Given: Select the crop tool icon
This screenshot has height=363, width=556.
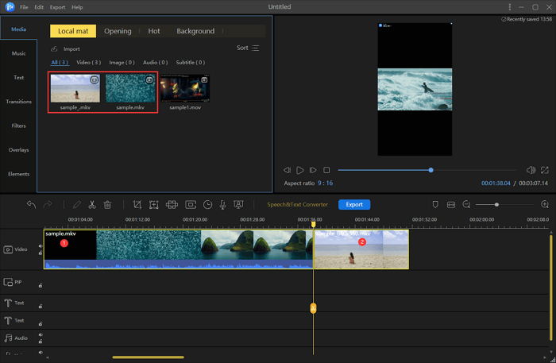Looking at the screenshot, I should 137,204.
